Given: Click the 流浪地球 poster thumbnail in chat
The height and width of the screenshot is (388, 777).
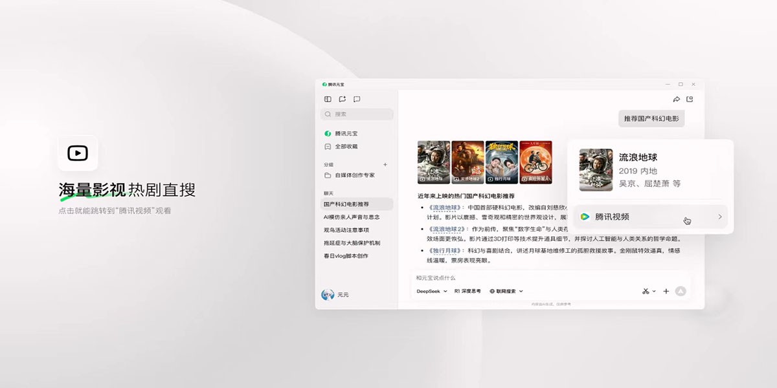Looking at the screenshot, I should point(433,162).
